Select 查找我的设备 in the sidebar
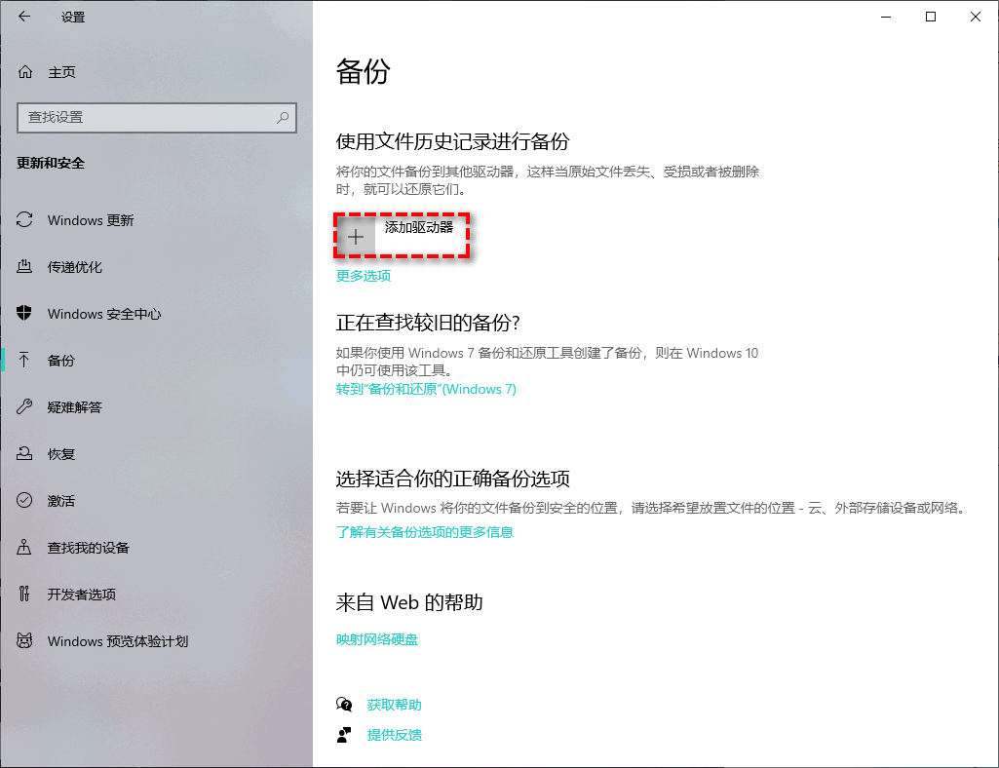The width and height of the screenshot is (999, 768). click(88, 548)
